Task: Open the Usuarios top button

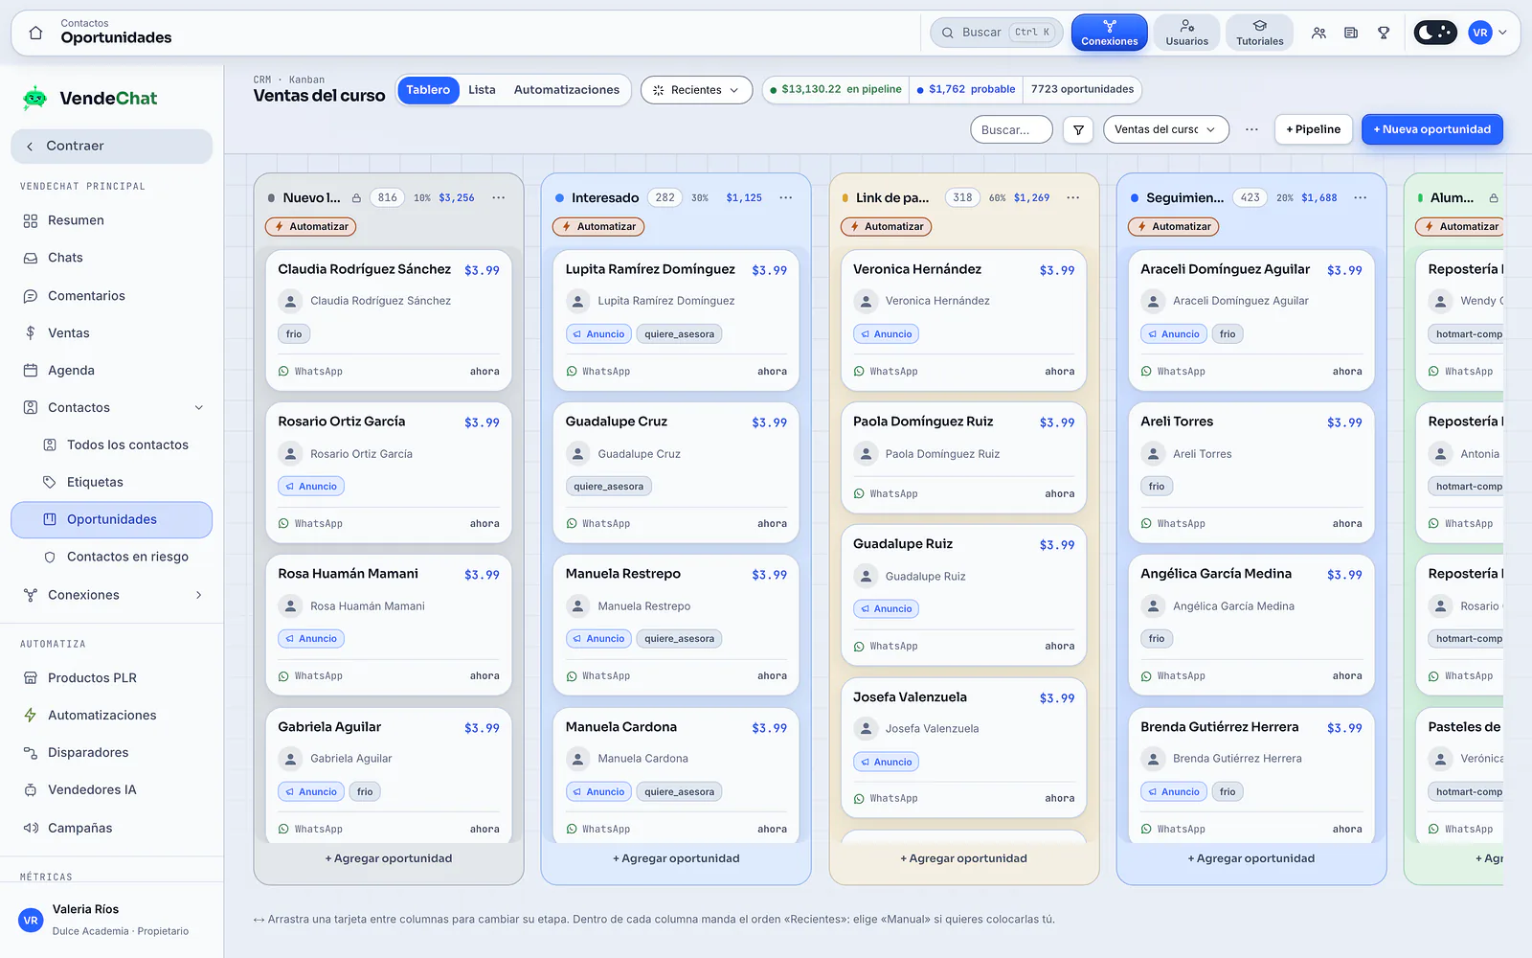Action: [1186, 33]
